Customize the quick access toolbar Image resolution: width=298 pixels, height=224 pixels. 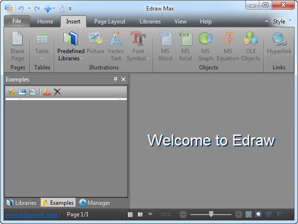click(70, 9)
